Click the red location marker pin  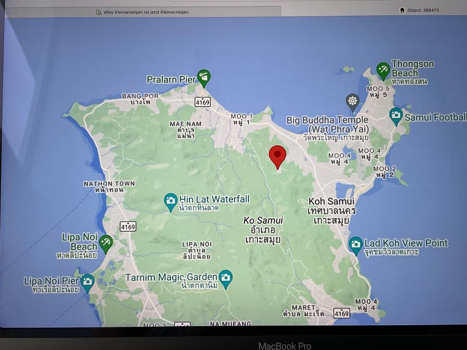tap(277, 155)
